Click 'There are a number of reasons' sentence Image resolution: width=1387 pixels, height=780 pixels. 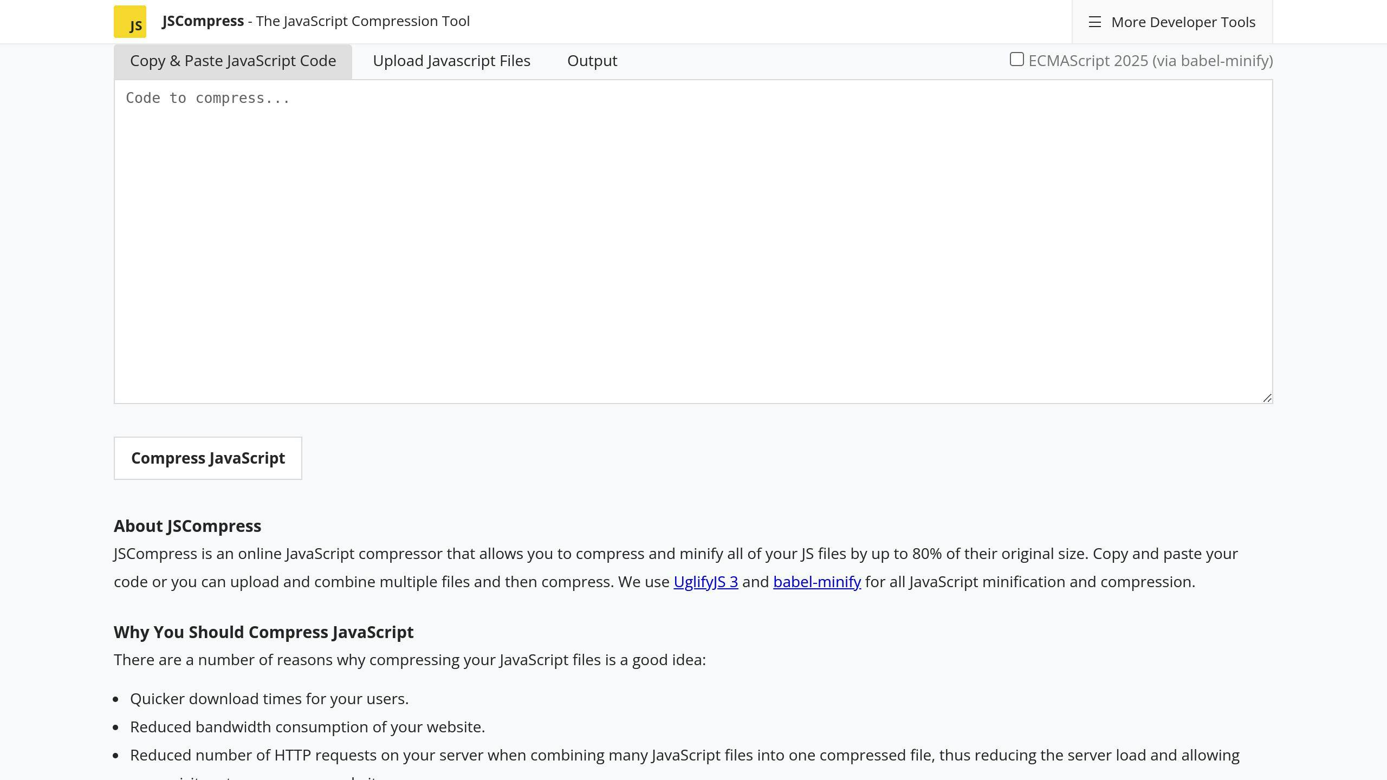[410, 660]
